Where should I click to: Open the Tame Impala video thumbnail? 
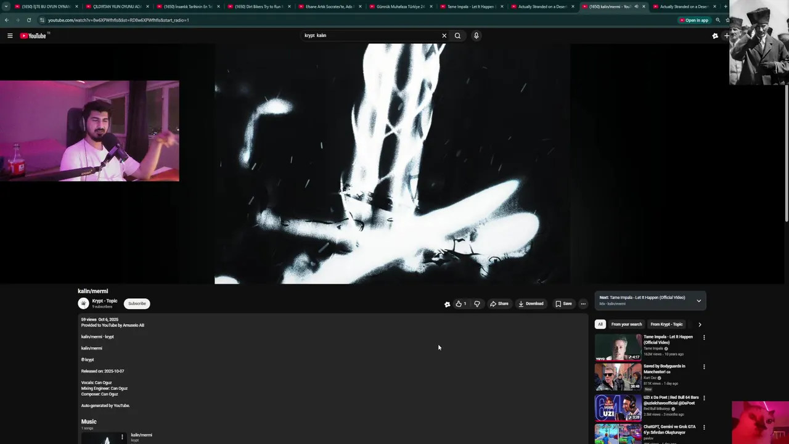618,347
